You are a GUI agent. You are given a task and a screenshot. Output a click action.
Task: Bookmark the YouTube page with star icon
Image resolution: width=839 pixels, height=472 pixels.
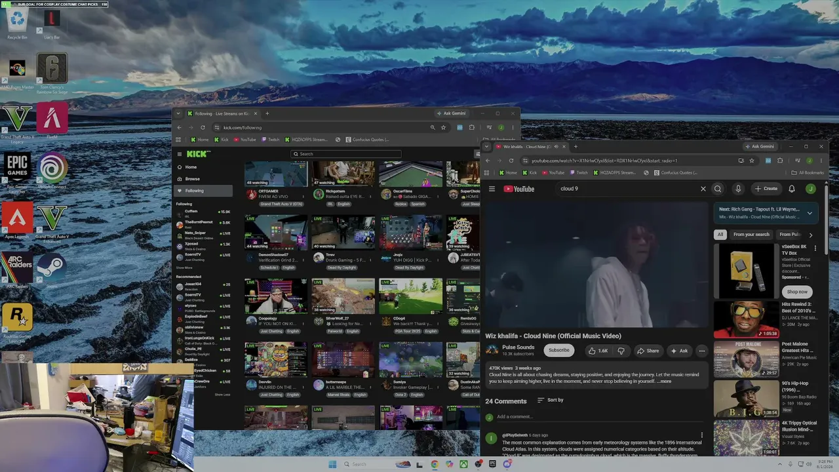click(752, 161)
